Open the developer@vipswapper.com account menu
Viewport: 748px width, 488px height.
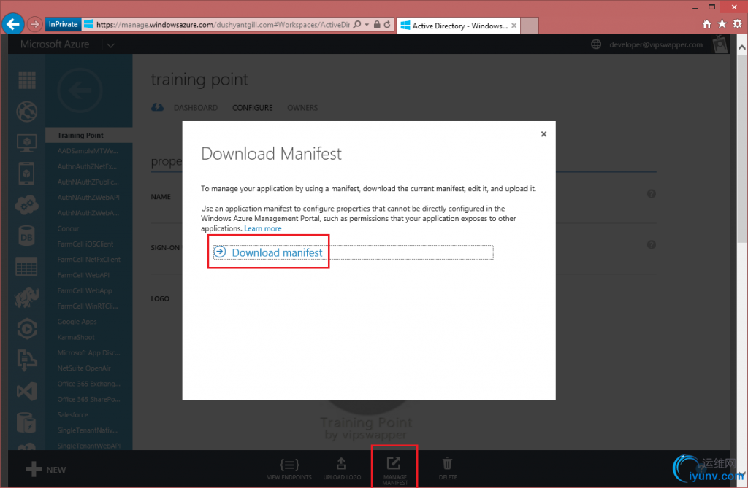coord(656,44)
